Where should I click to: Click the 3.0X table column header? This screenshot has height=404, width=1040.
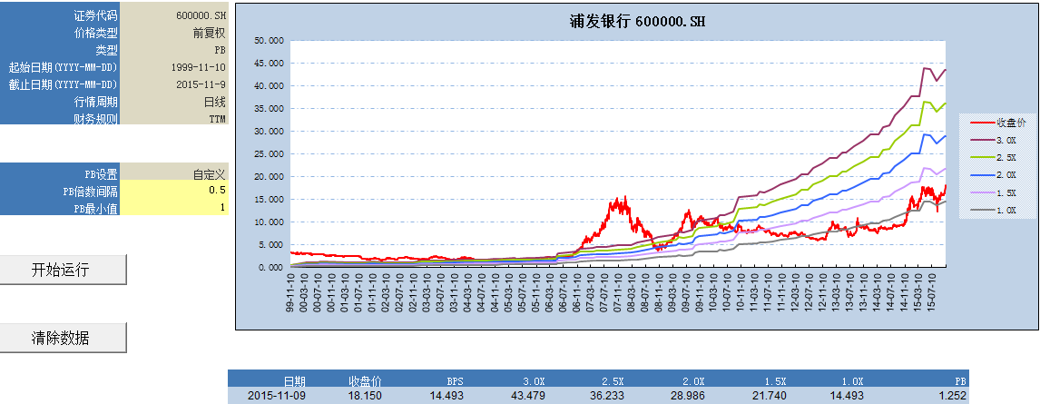(534, 381)
